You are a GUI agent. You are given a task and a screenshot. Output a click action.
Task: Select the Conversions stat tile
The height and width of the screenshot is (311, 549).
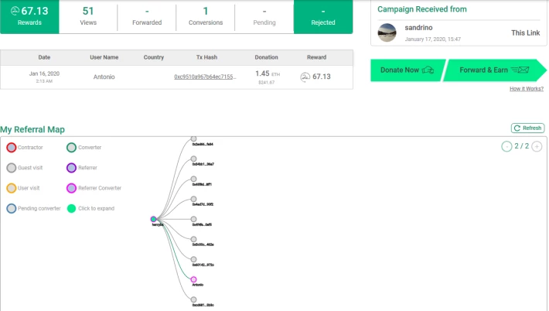[x=205, y=16]
